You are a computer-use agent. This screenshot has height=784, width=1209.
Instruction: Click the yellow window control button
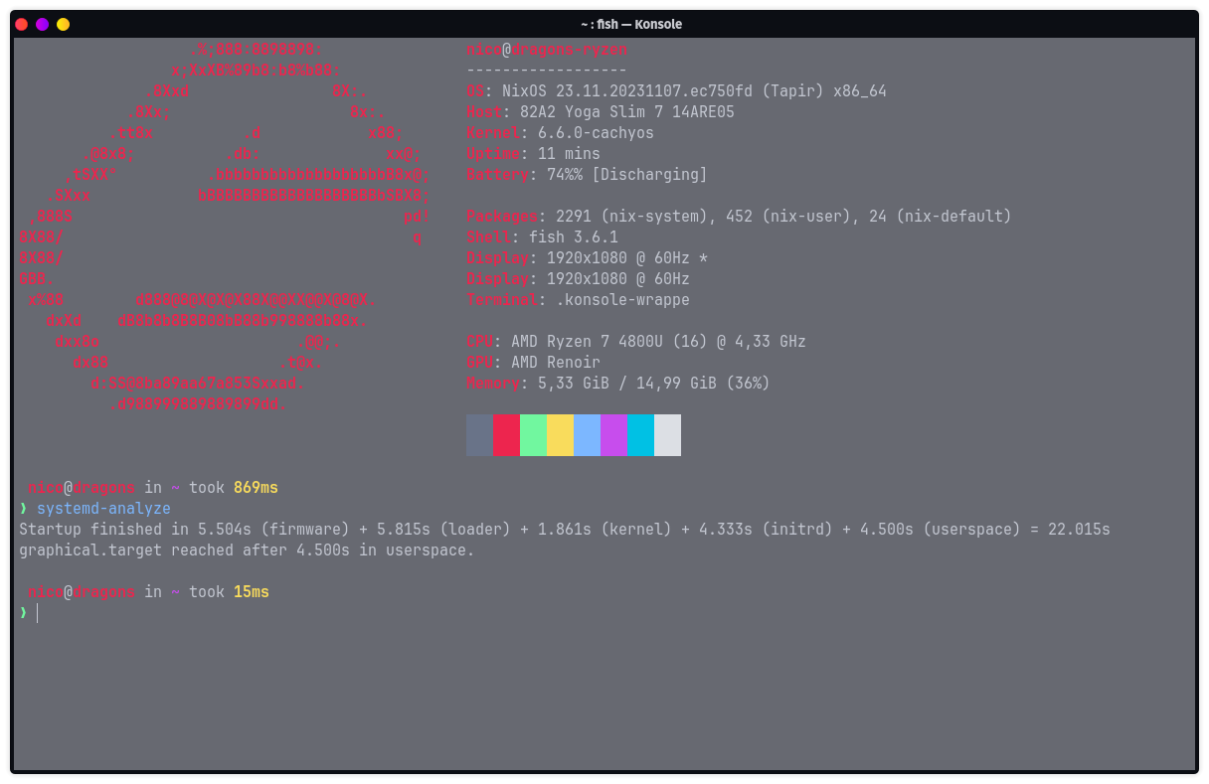coord(64,24)
